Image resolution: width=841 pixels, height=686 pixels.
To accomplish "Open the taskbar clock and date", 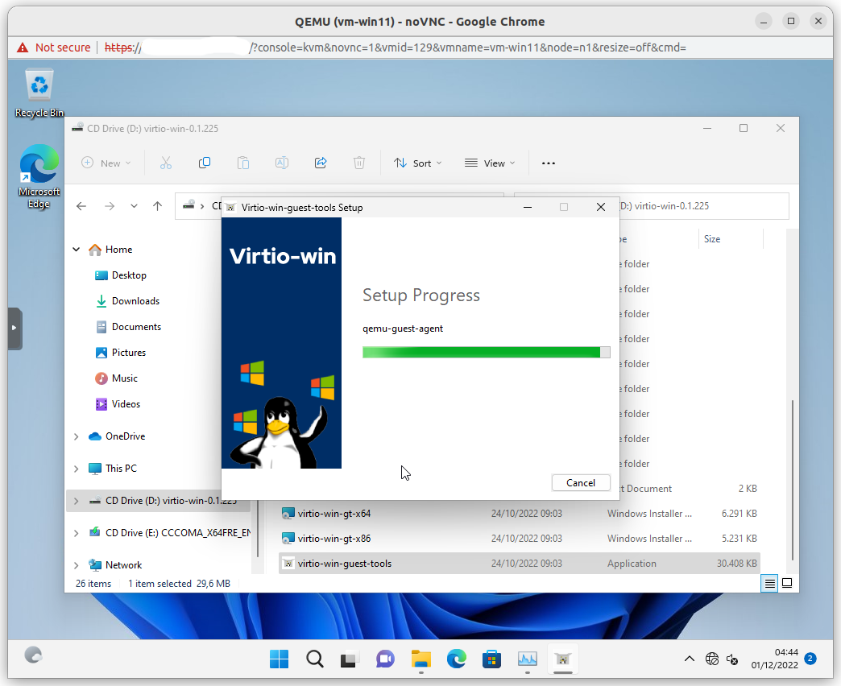I will click(x=774, y=659).
